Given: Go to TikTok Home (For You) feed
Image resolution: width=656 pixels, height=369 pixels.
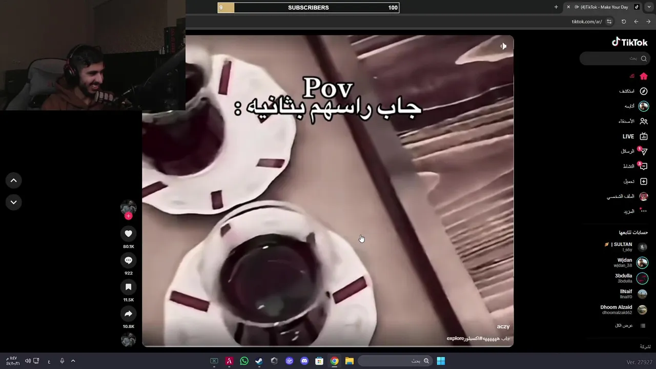Looking at the screenshot, I should pyautogui.click(x=644, y=76).
